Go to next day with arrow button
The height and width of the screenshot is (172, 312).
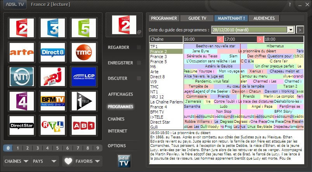point(300,30)
